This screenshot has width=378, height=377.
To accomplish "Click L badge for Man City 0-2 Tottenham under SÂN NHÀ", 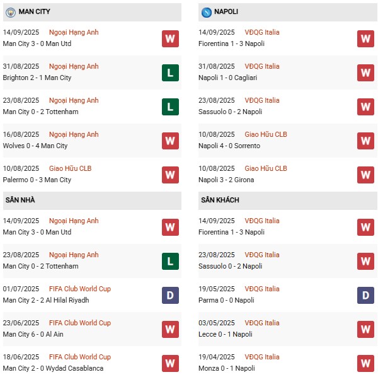I will point(170,261).
